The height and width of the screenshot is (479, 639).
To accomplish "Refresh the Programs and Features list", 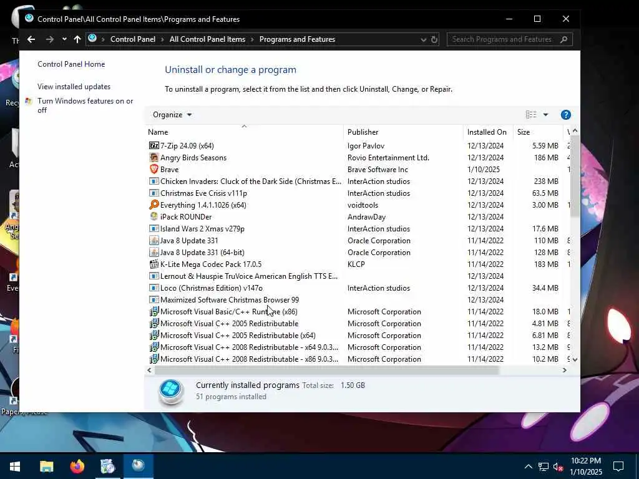I will [434, 39].
